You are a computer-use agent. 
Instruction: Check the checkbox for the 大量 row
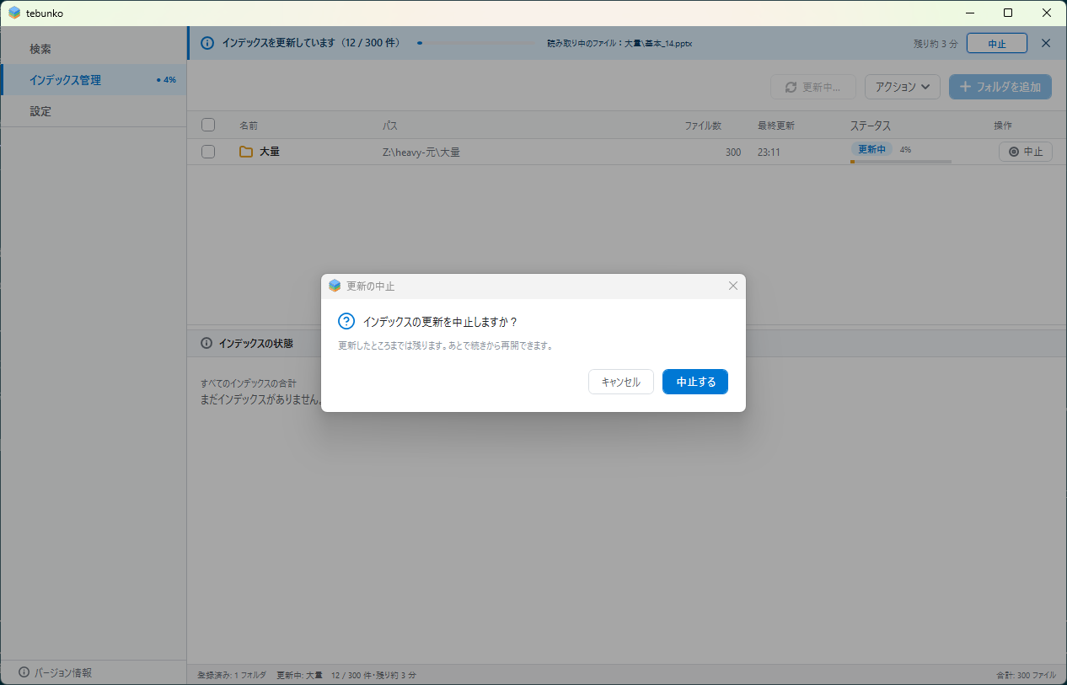208,152
